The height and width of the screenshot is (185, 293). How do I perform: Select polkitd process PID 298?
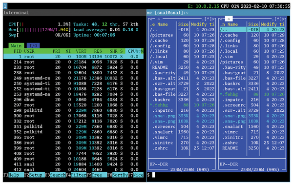[73, 110]
